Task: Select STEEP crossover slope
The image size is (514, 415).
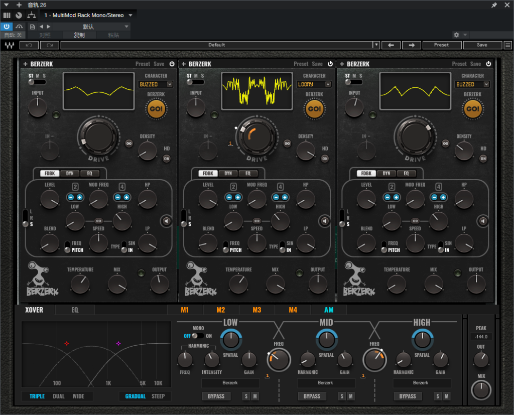Action: point(158,396)
